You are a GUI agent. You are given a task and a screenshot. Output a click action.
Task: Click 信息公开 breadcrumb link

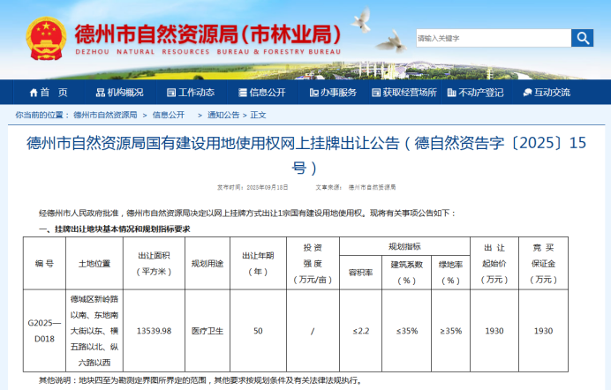click(168, 115)
